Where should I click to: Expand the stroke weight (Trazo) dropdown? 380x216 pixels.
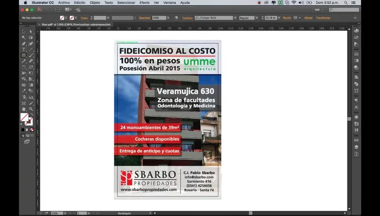[108, 18]
